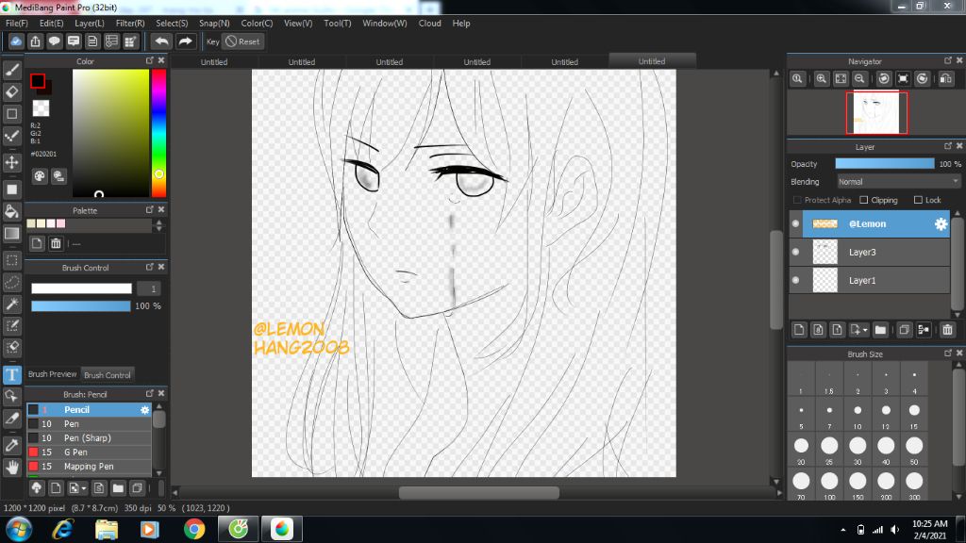Adjust the layer Opacity slider
This screenshot has width=966, height=543.
[884, 164]
